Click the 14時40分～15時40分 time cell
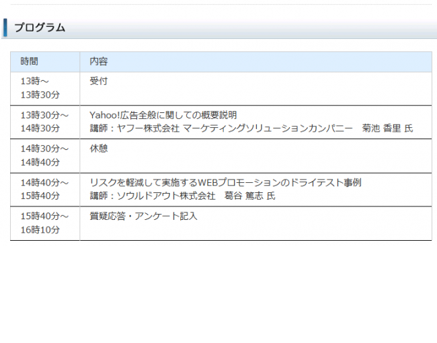437x343 pixels. click(45, 190)
